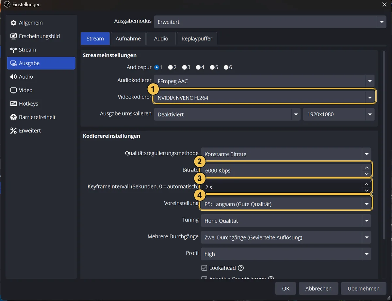Open the Erweitert tools icon

point(13,131)
